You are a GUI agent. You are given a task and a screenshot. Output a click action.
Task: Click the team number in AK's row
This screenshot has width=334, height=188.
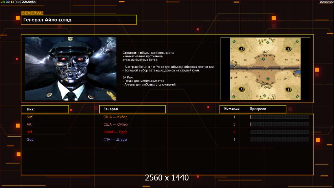[x=234, y=124]
